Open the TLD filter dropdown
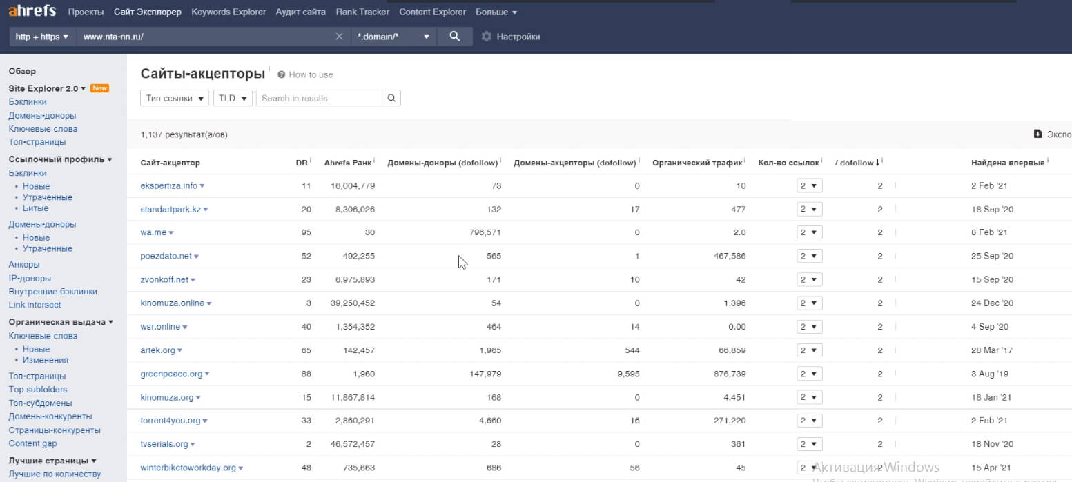Image resolution: width=1072 pixels, height=482 pixels. [x=233, y=98]
